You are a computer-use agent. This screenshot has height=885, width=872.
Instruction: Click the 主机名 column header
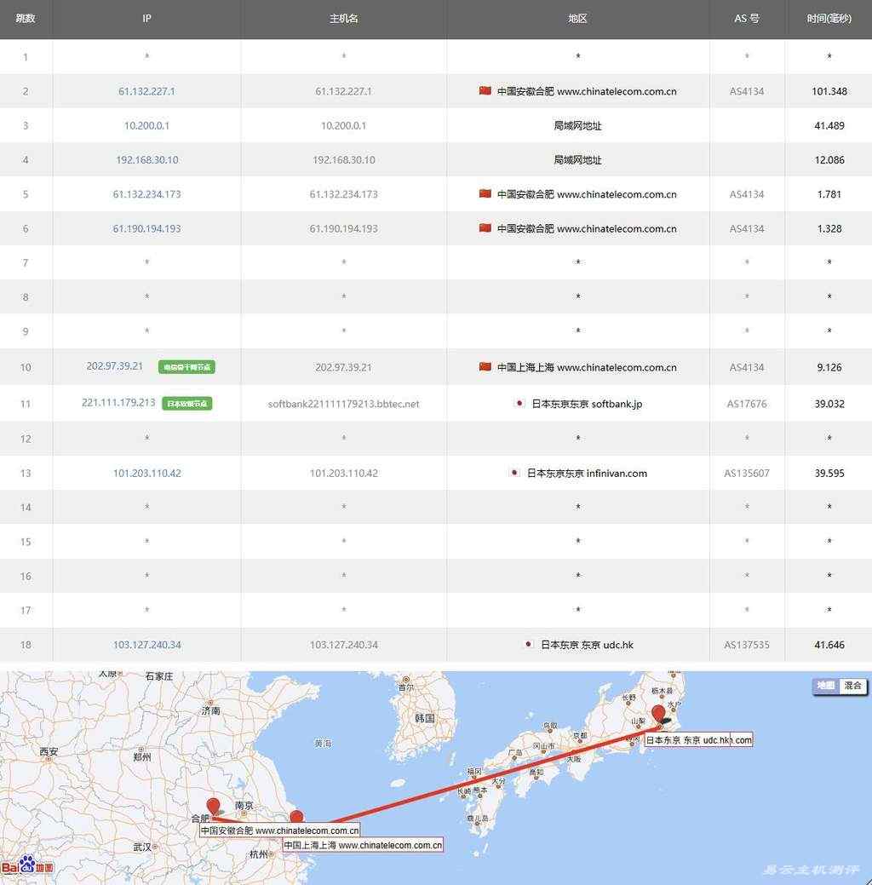point(344,19)
